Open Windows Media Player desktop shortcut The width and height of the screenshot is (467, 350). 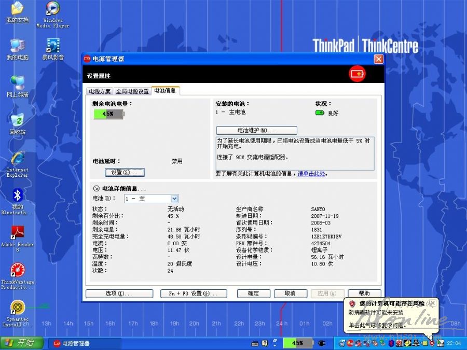pos(52,9)
